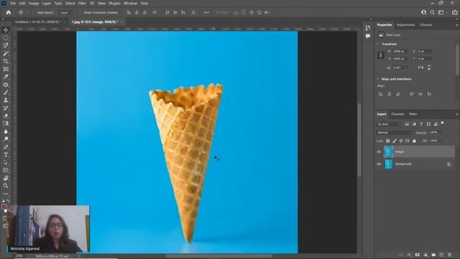The height and width of the screenshot is (259, 460).
Task: Toggle Lock position icon
Action: (x=401, y=141)
